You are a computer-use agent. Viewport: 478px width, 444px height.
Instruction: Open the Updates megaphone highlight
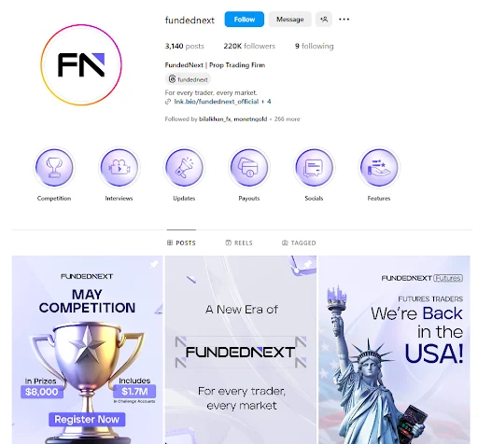pos(184,168)
